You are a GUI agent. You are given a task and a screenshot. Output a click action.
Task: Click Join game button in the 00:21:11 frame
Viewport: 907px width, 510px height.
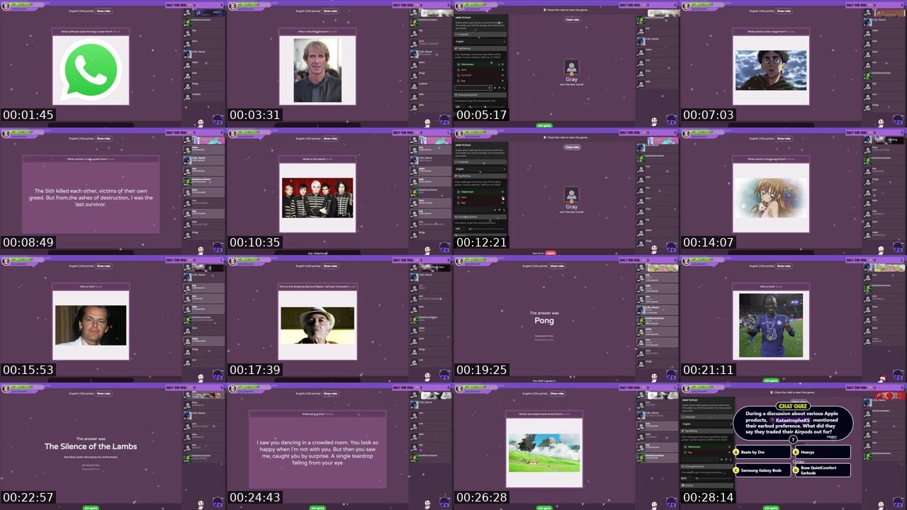pyautogui.click(x=770, y=380)
